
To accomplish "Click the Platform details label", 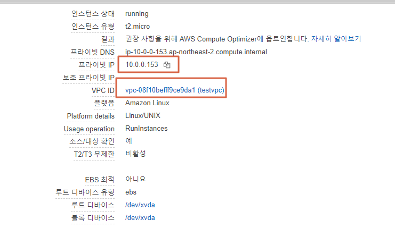I will [91, 116].
